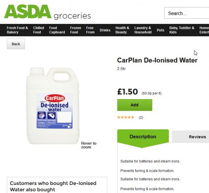209x193 pixels.
Task: Click the CarPlan De-Ionised Water title
Action: [x=157, y=60]
